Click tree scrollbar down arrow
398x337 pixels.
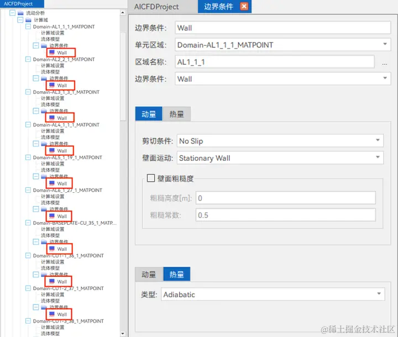(x=123, y=334)
